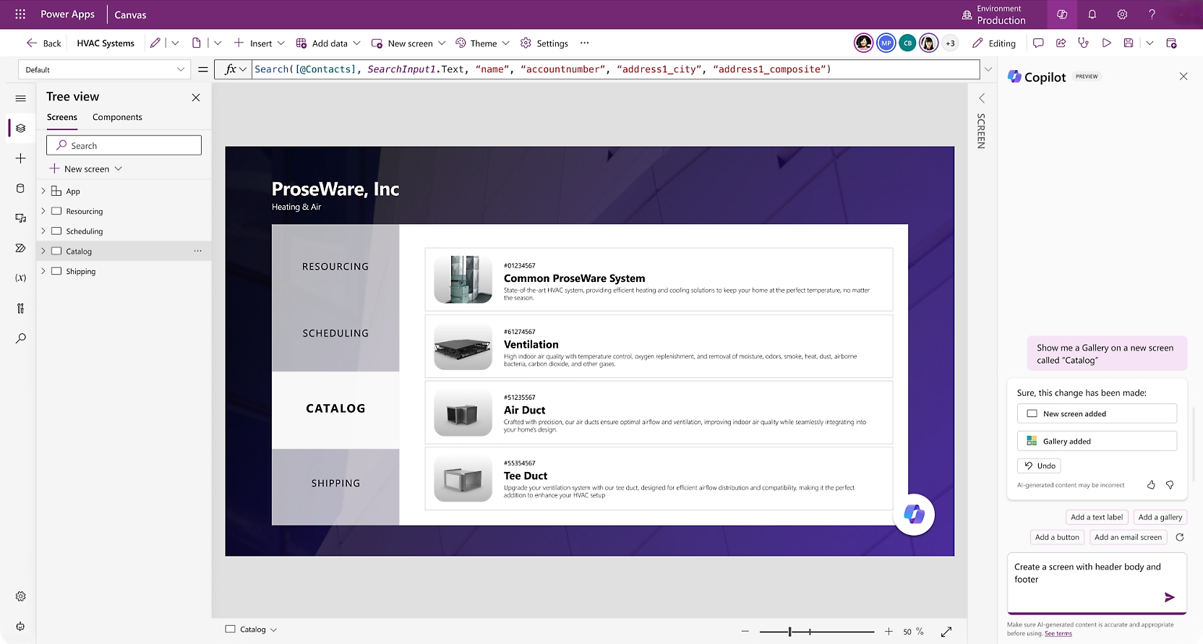
Task: Click the CATALOG navigation tab on canvas
Action: (335, 409)
